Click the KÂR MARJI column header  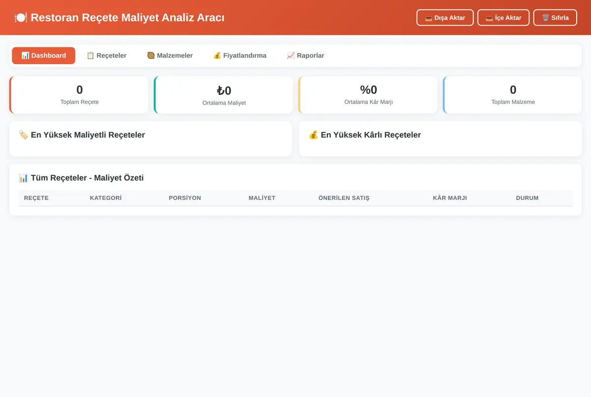point(450,198)
